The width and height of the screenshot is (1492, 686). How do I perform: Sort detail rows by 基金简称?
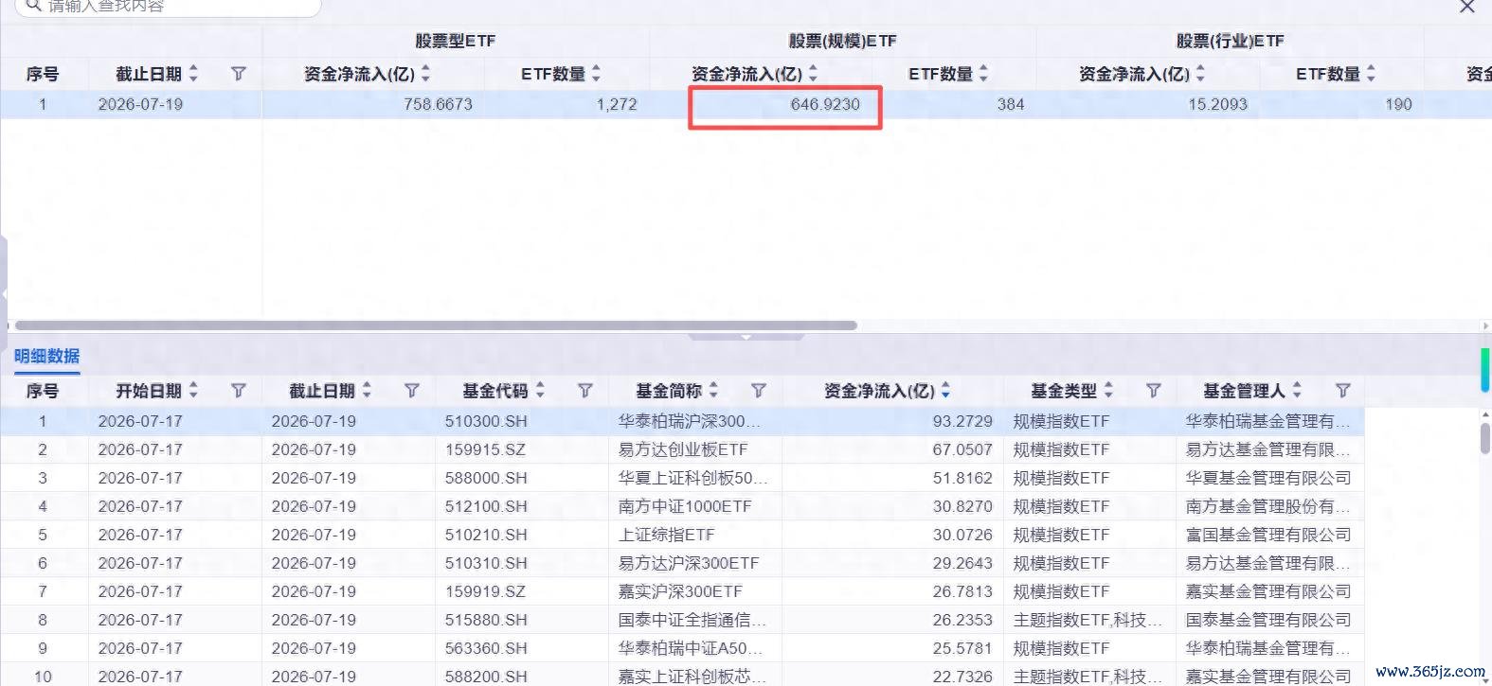point(713,391)
